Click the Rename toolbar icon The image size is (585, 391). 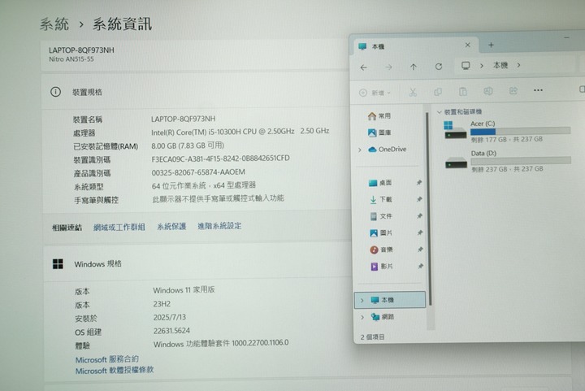(488, 91)
